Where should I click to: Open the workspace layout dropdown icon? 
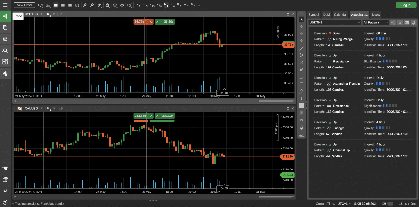pyautogui.click(x=48, y=5)
